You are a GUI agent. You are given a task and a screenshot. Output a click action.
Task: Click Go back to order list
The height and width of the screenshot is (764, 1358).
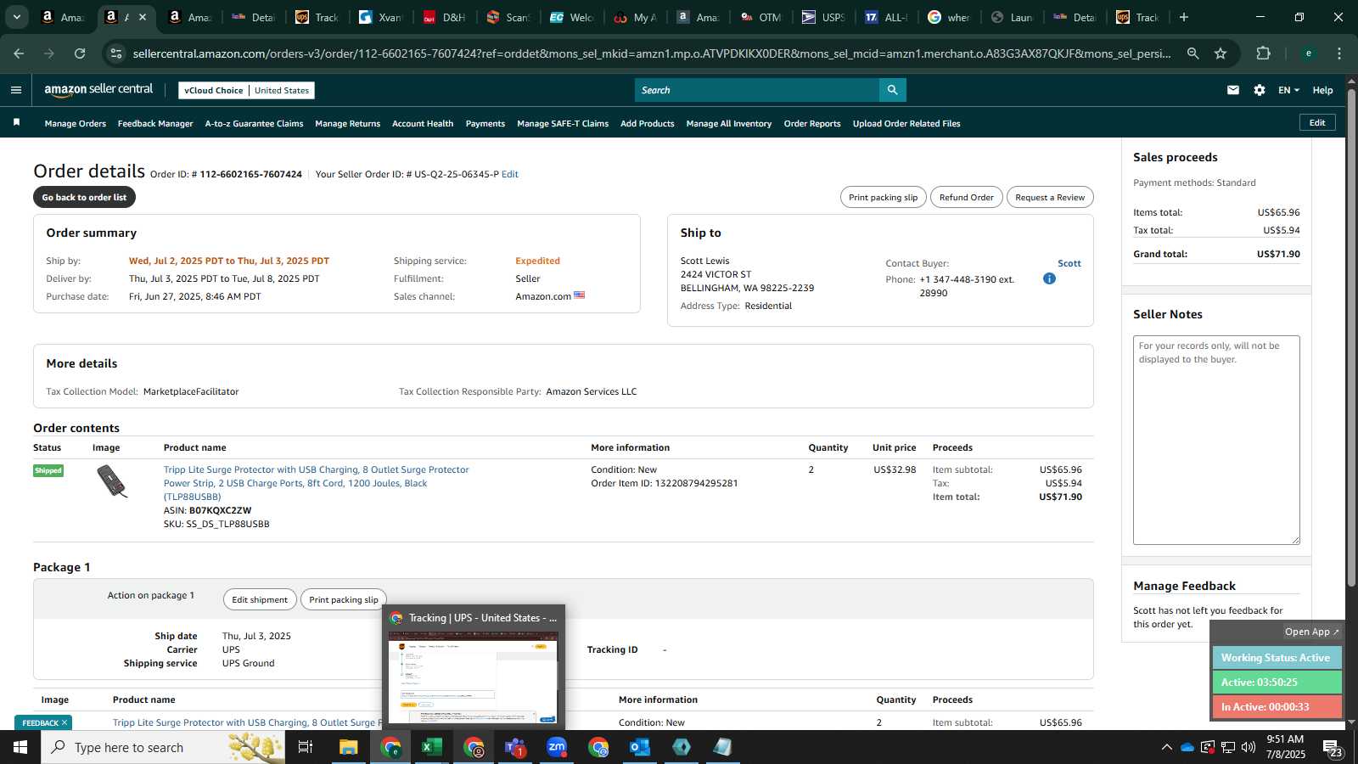84,197
